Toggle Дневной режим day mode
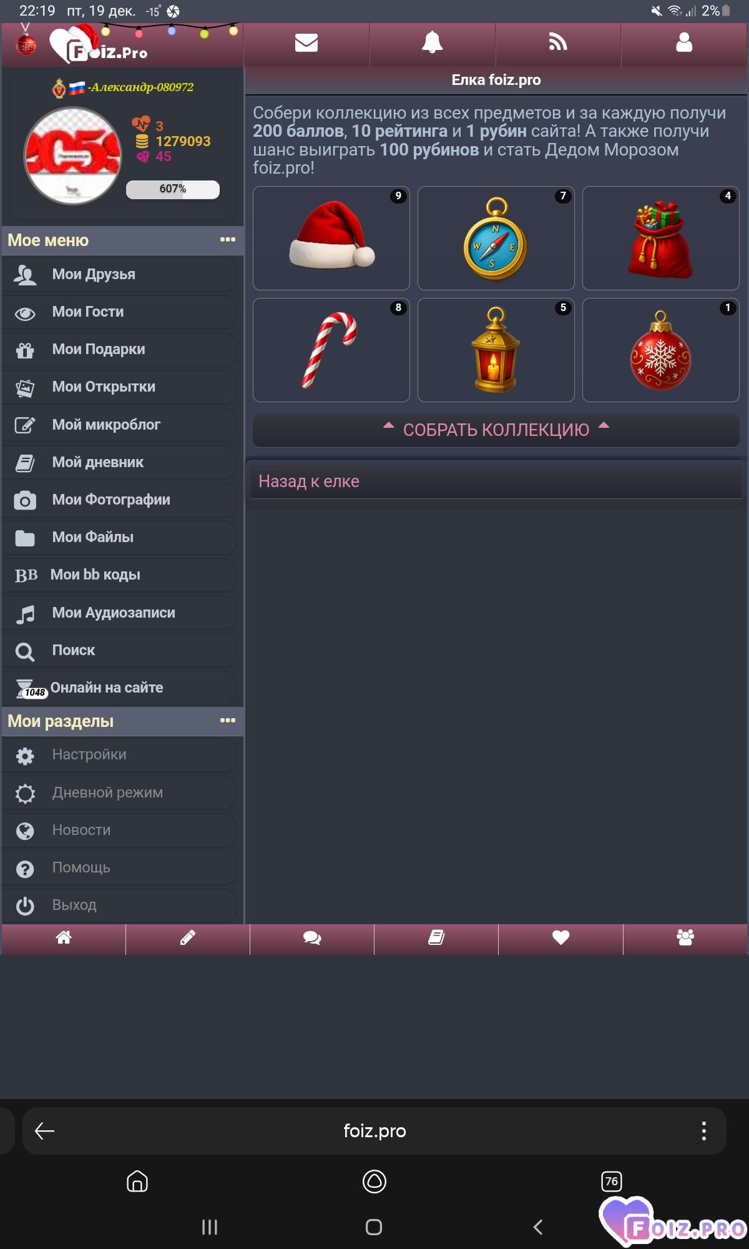The height and width of the screenshot is (1249, 749). pyautogui.click(x=119, y=792)
